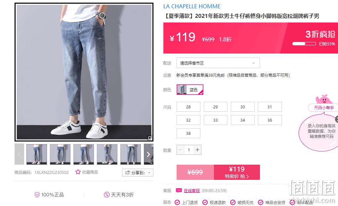Click the star icon to favorite product

tap(78, 172)
